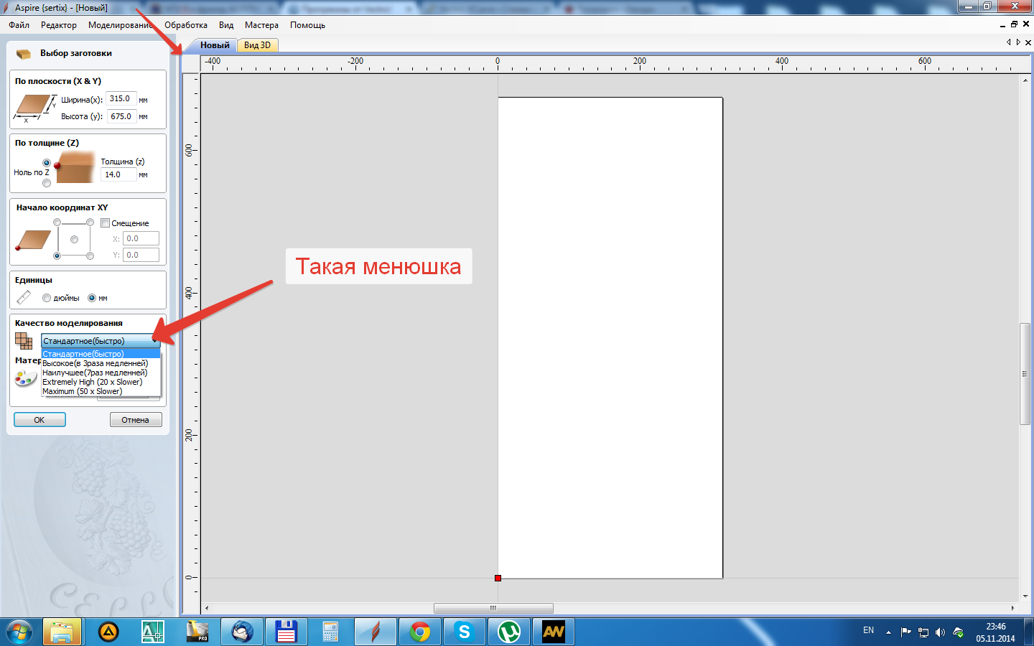Click the Толщина (z) field showing 14.0

click(x=118, y=174)
